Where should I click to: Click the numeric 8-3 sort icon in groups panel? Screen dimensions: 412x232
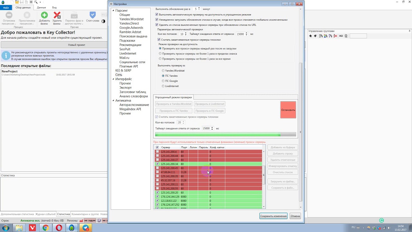click(330, 36)
